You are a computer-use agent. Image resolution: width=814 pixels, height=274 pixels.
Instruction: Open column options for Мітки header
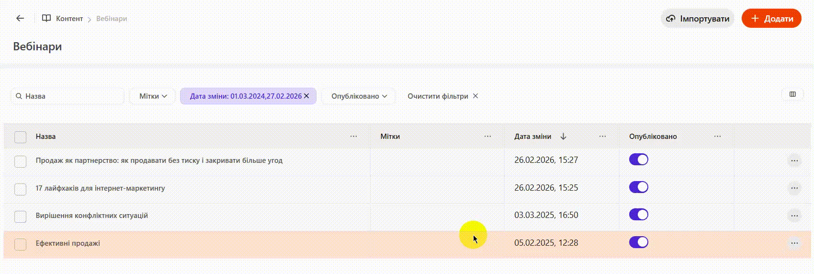487,137
